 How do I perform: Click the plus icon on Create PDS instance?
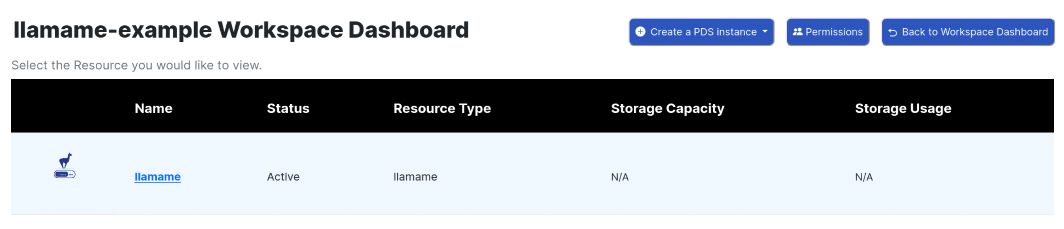pyautogui.click(x=640, y=32)
